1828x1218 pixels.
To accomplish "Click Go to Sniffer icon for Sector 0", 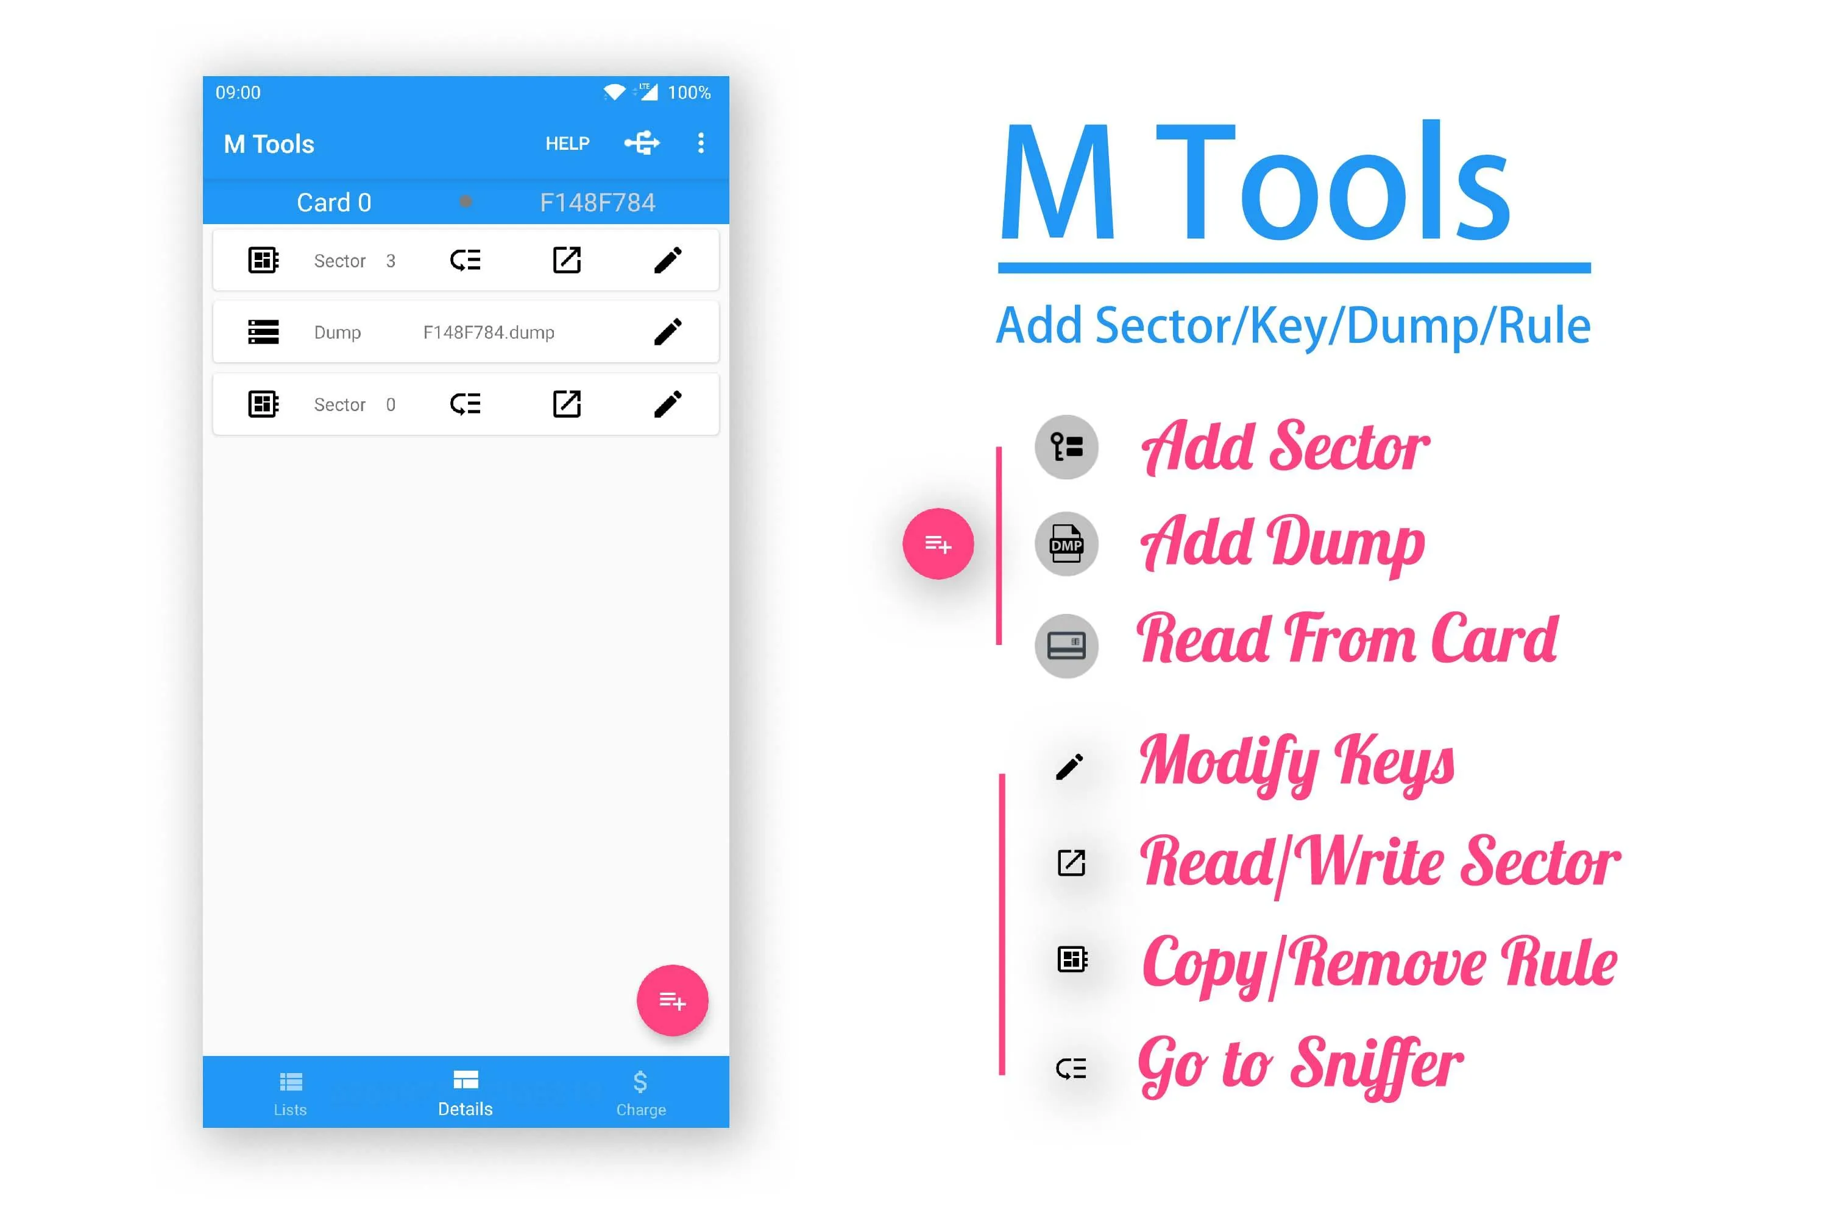I will [462, 403].
